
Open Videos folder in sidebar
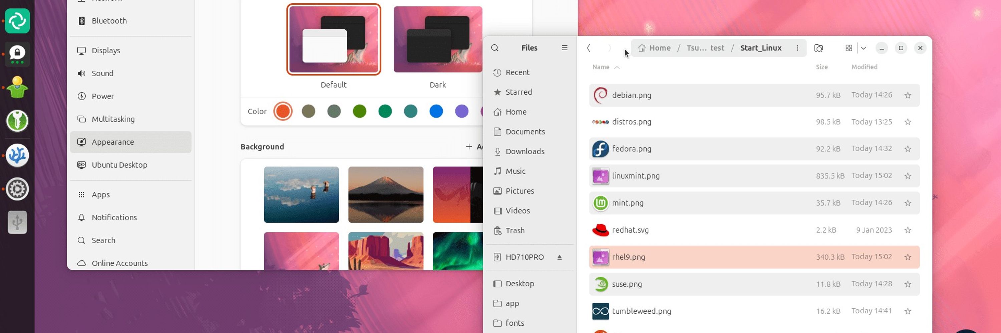tap(530, 211)
